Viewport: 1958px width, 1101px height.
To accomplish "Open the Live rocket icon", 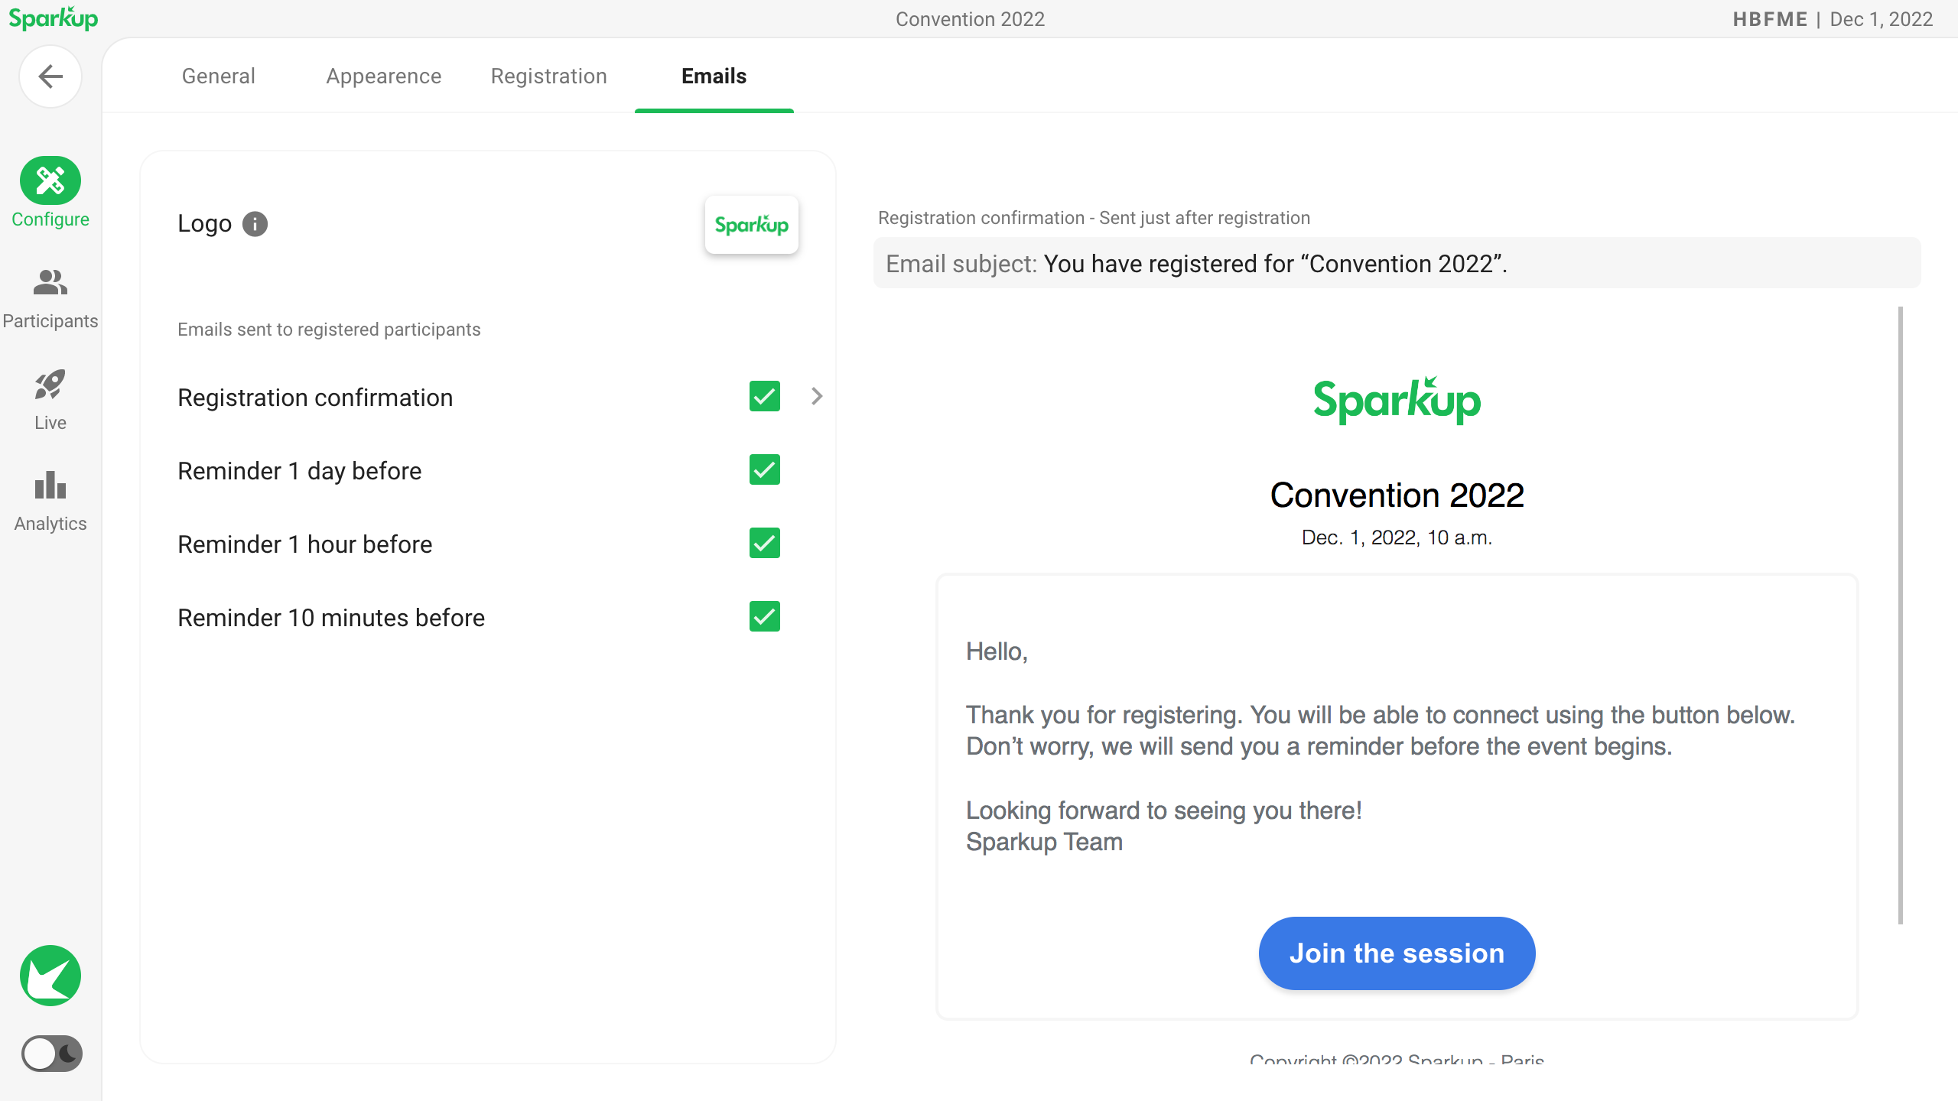I will [x=50, y=385].
